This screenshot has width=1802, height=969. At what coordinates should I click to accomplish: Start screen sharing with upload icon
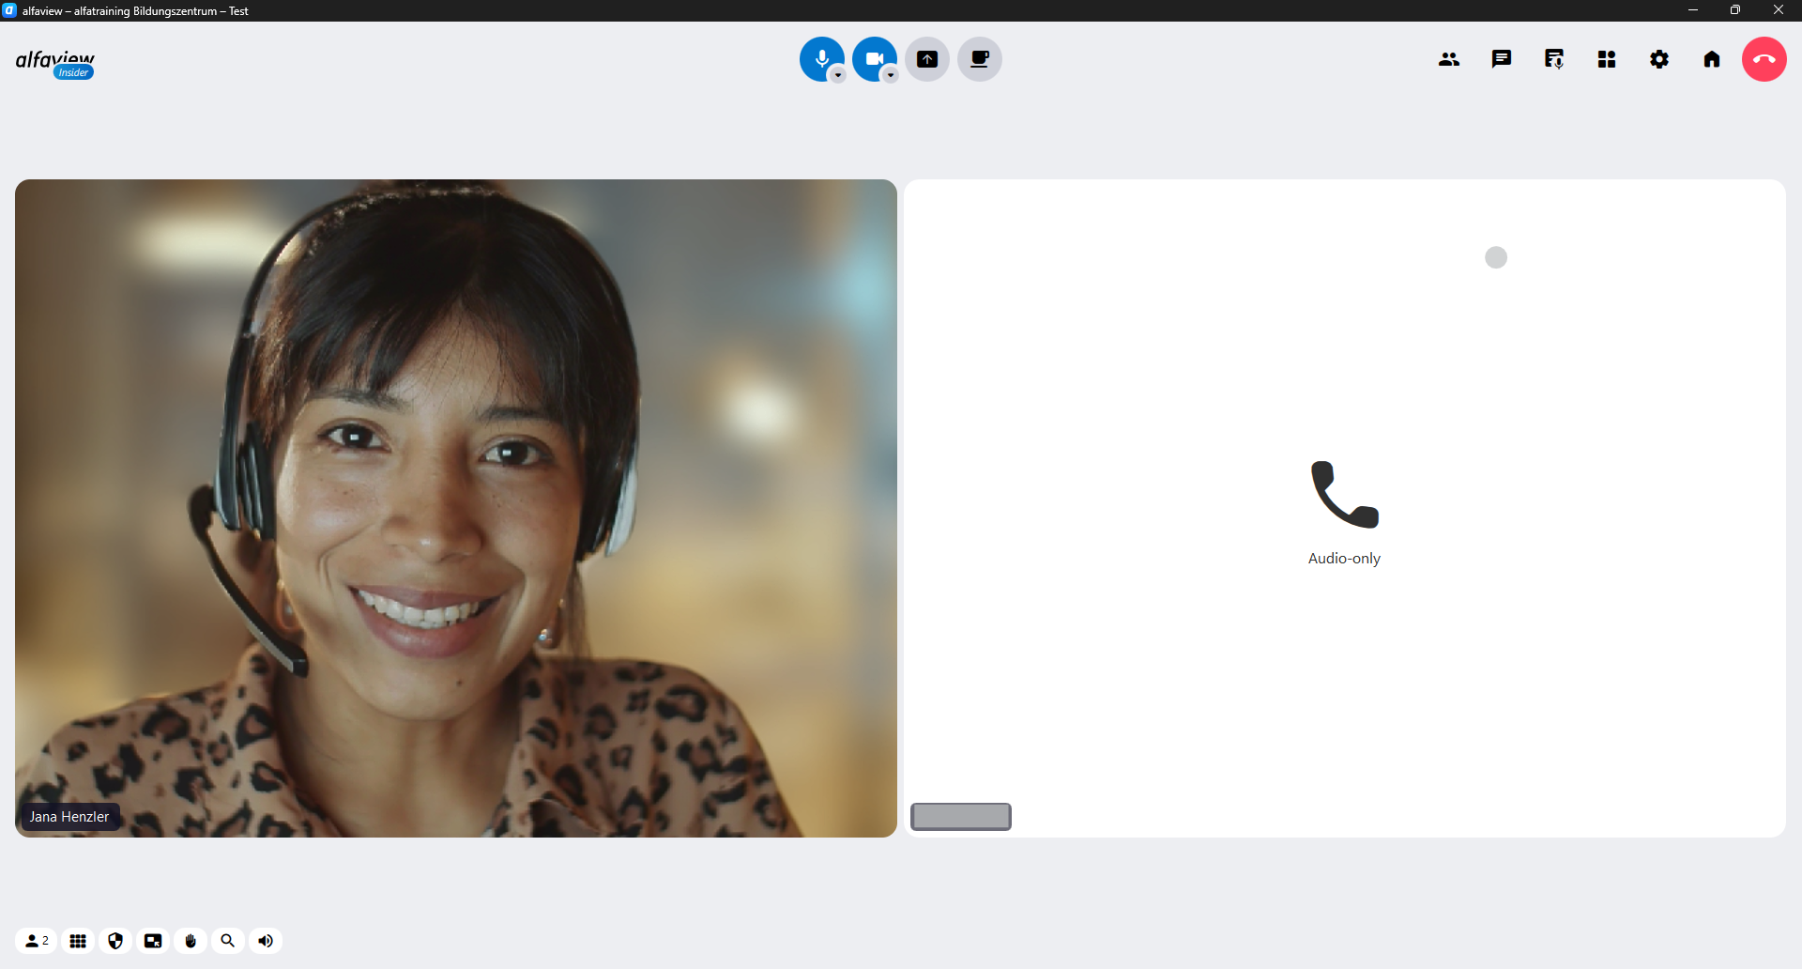click(927, 59)
